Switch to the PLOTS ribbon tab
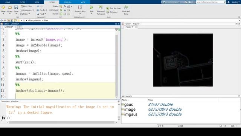The width and height of the screenshot is (241, 136). click(22, 2)
